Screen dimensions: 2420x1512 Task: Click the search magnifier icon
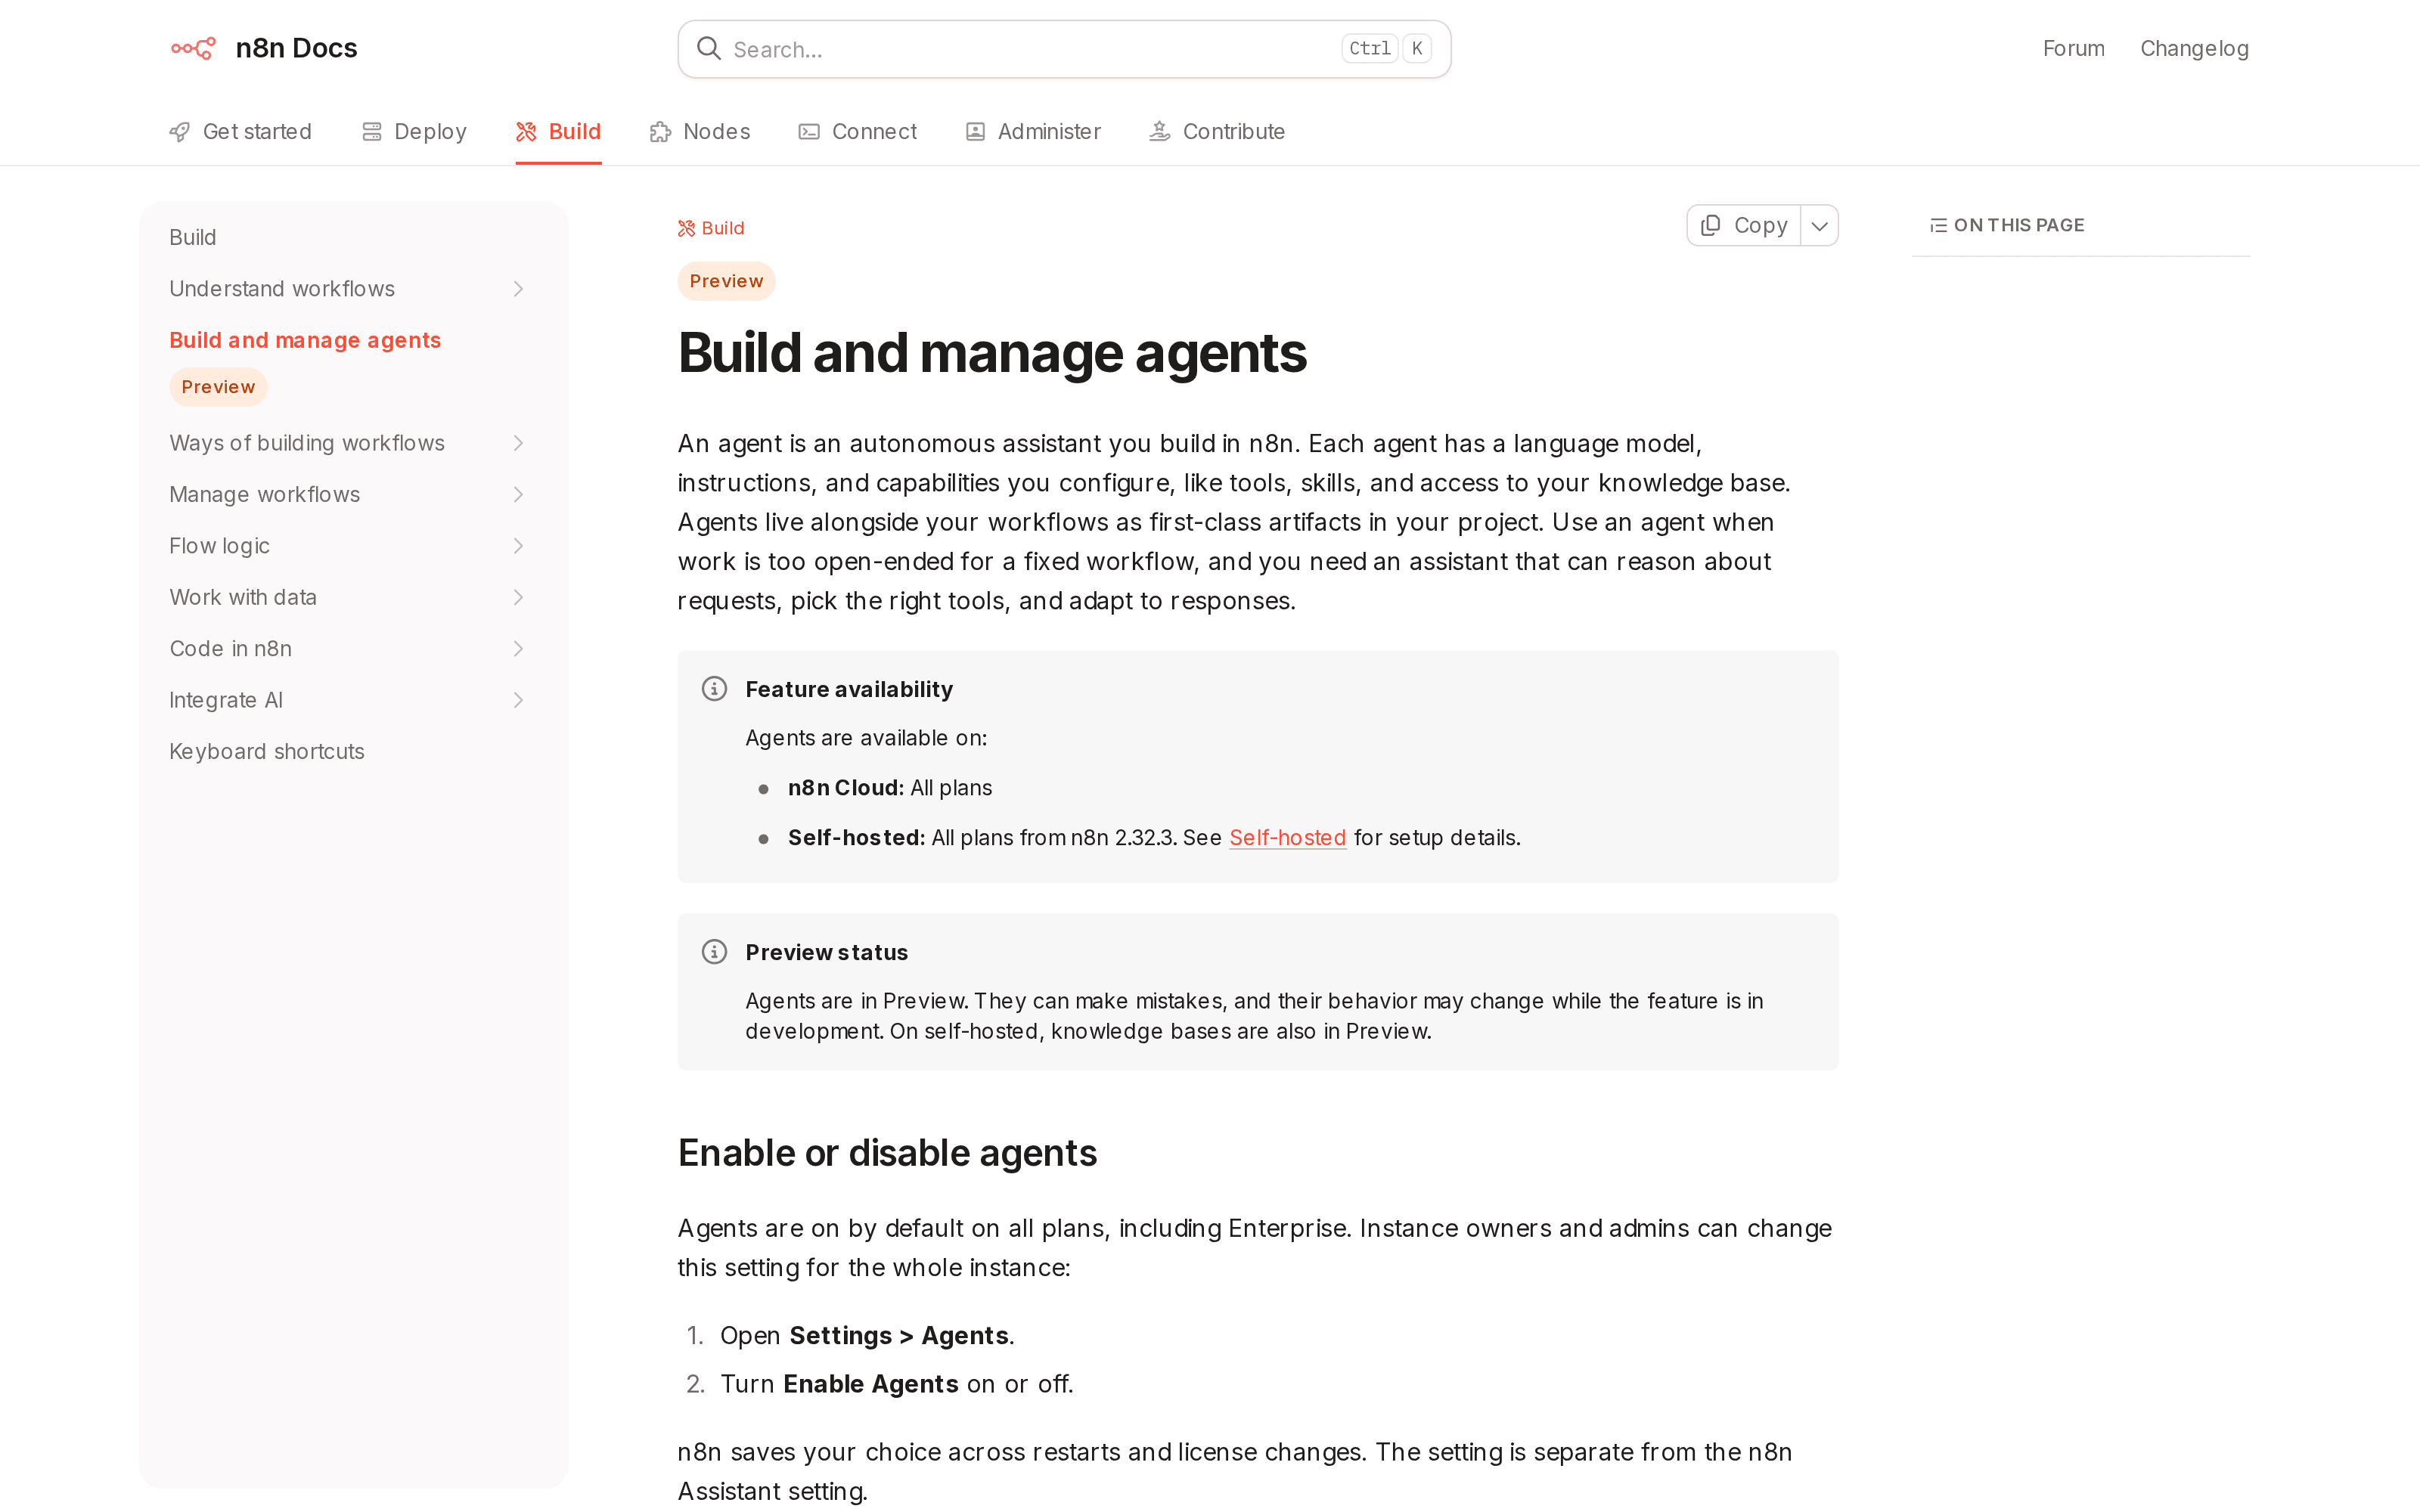point(709,48)
